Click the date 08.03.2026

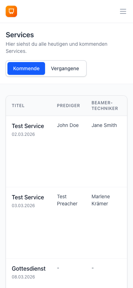(x=23, y=277)
